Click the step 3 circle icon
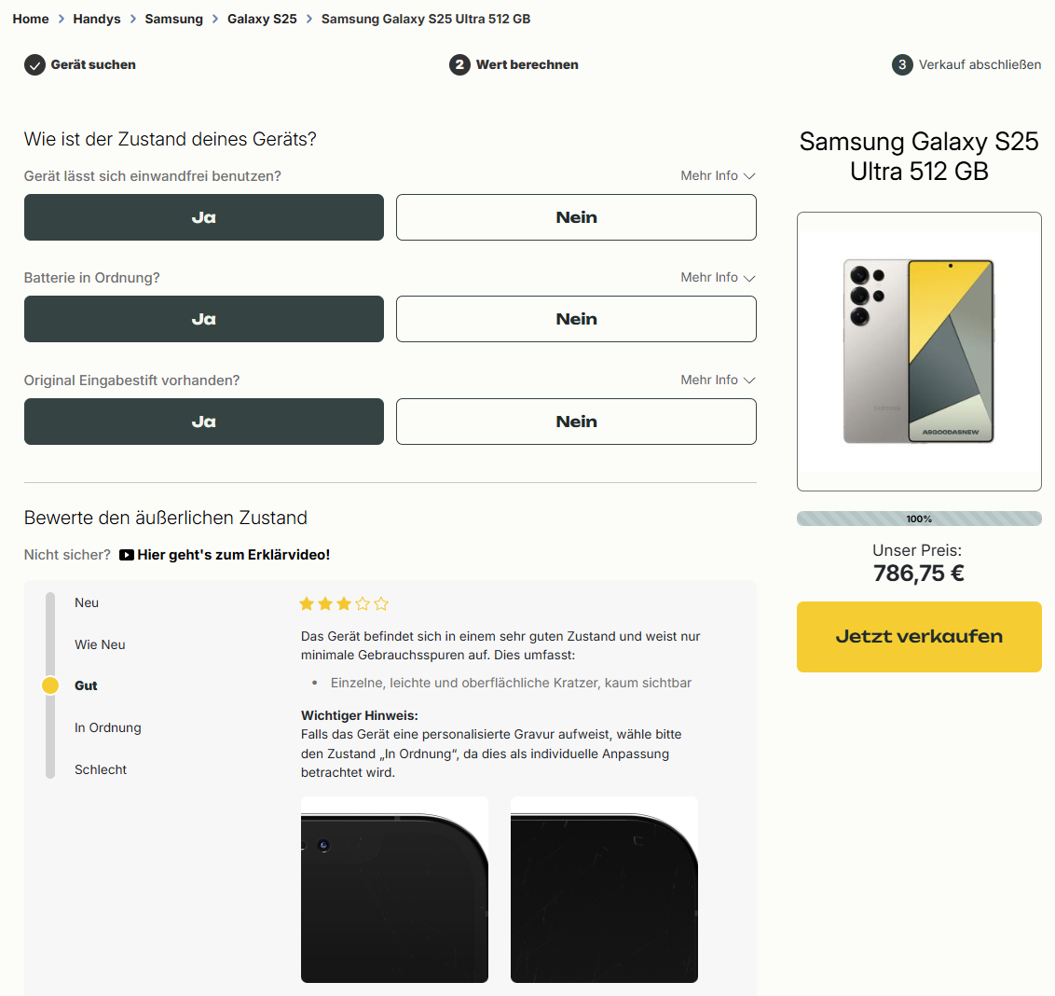This screenshot has height=996, width=1055. point(902,64)
